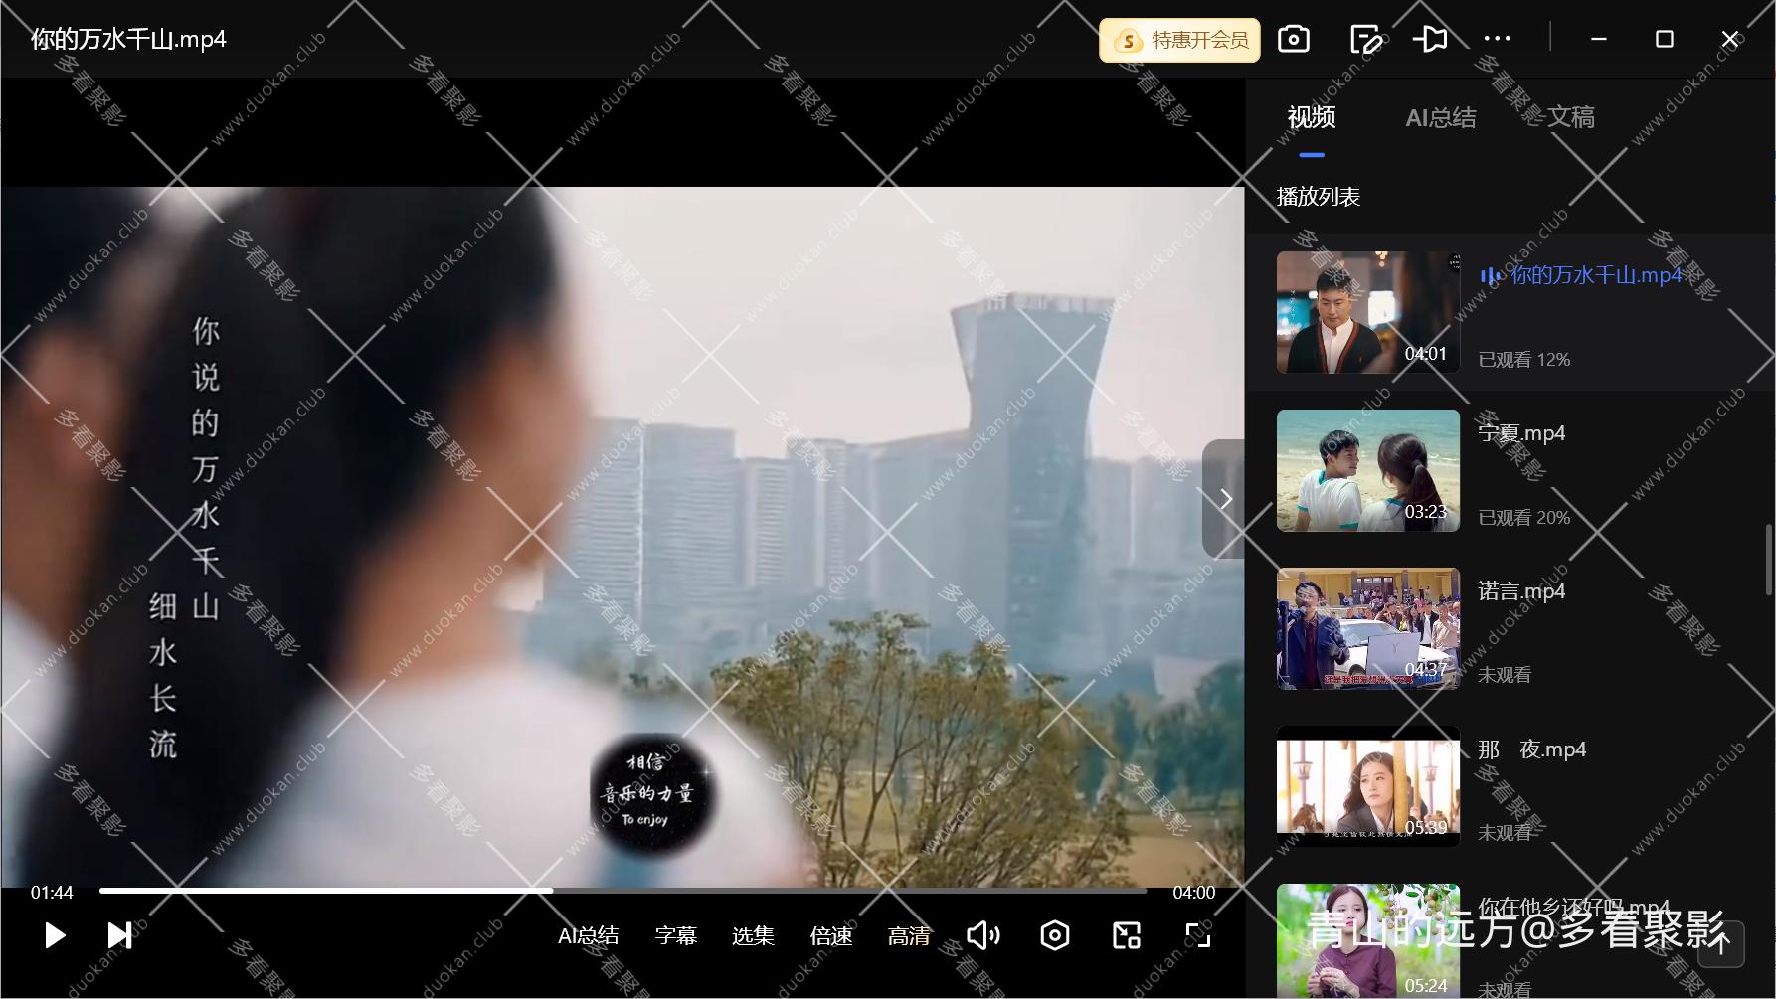
Task: Skip to the next video
Action: pyautogui.click(x=119, y=935)
